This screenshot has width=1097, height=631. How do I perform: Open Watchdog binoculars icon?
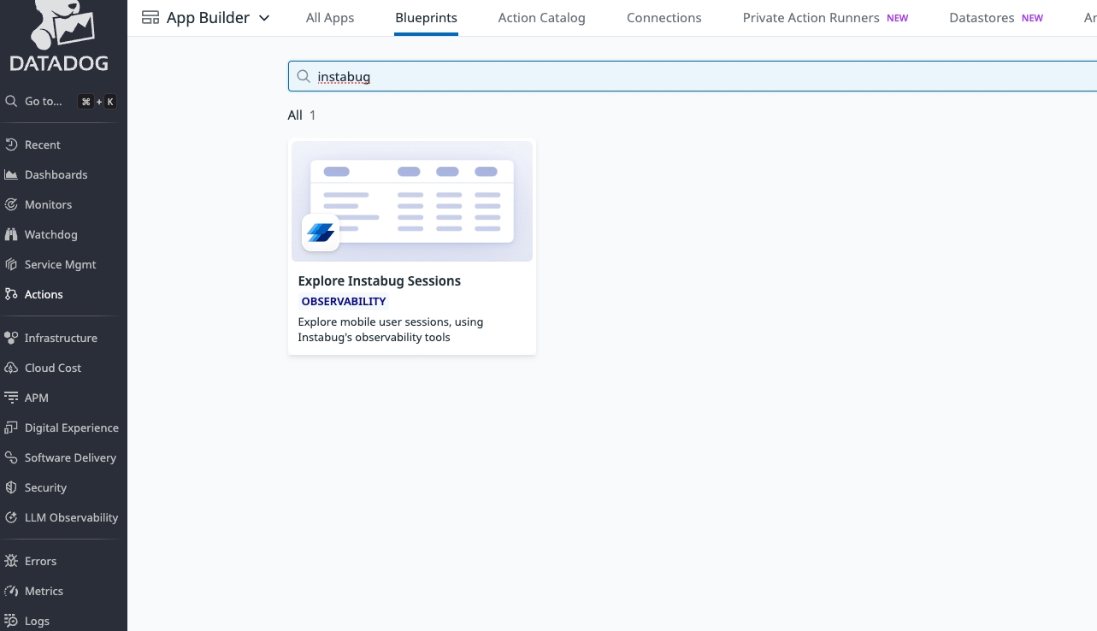pos(11,234)
